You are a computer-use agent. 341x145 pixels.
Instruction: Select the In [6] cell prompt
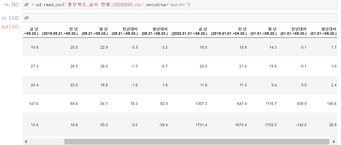[x=12, y=5]
